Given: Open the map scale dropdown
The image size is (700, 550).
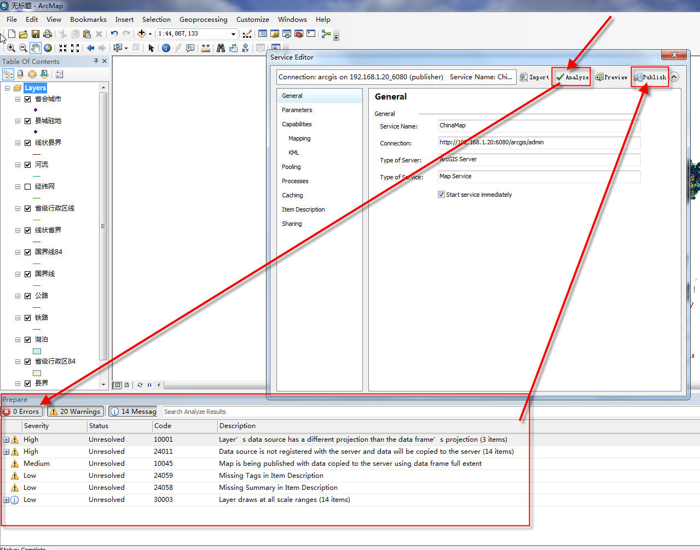Looking at the screenshot, I should (233, 34).
